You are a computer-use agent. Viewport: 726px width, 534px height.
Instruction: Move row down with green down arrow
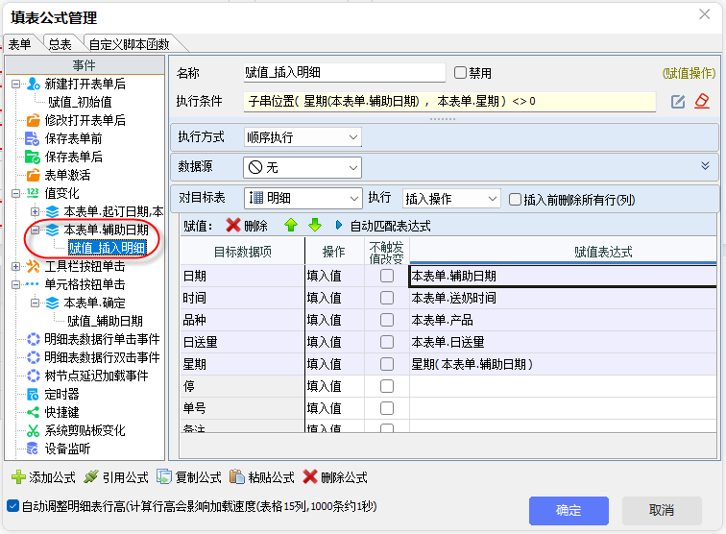[315, 225]
